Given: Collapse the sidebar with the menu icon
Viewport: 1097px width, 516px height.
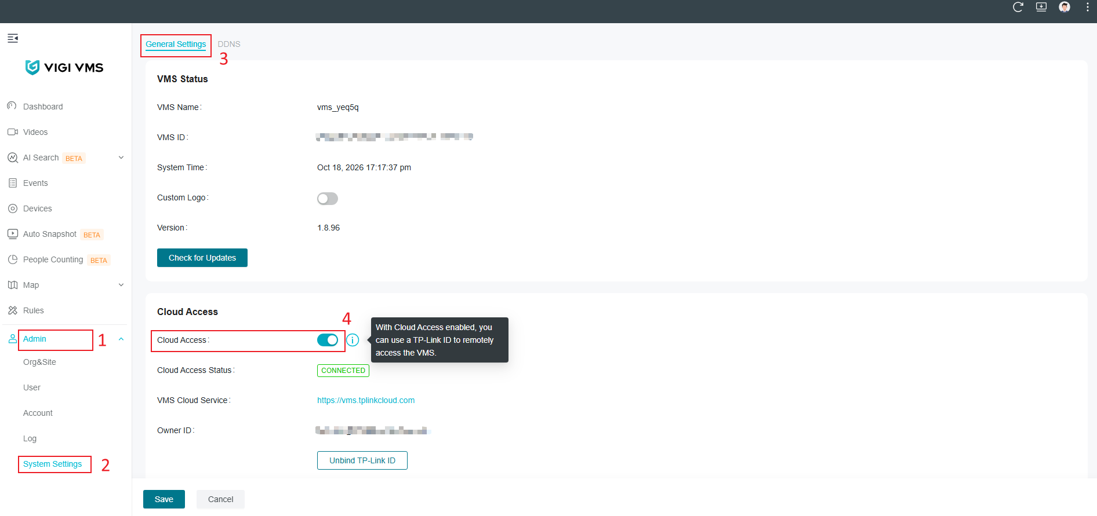Looking at the screenshot, I should click(13, 38).
